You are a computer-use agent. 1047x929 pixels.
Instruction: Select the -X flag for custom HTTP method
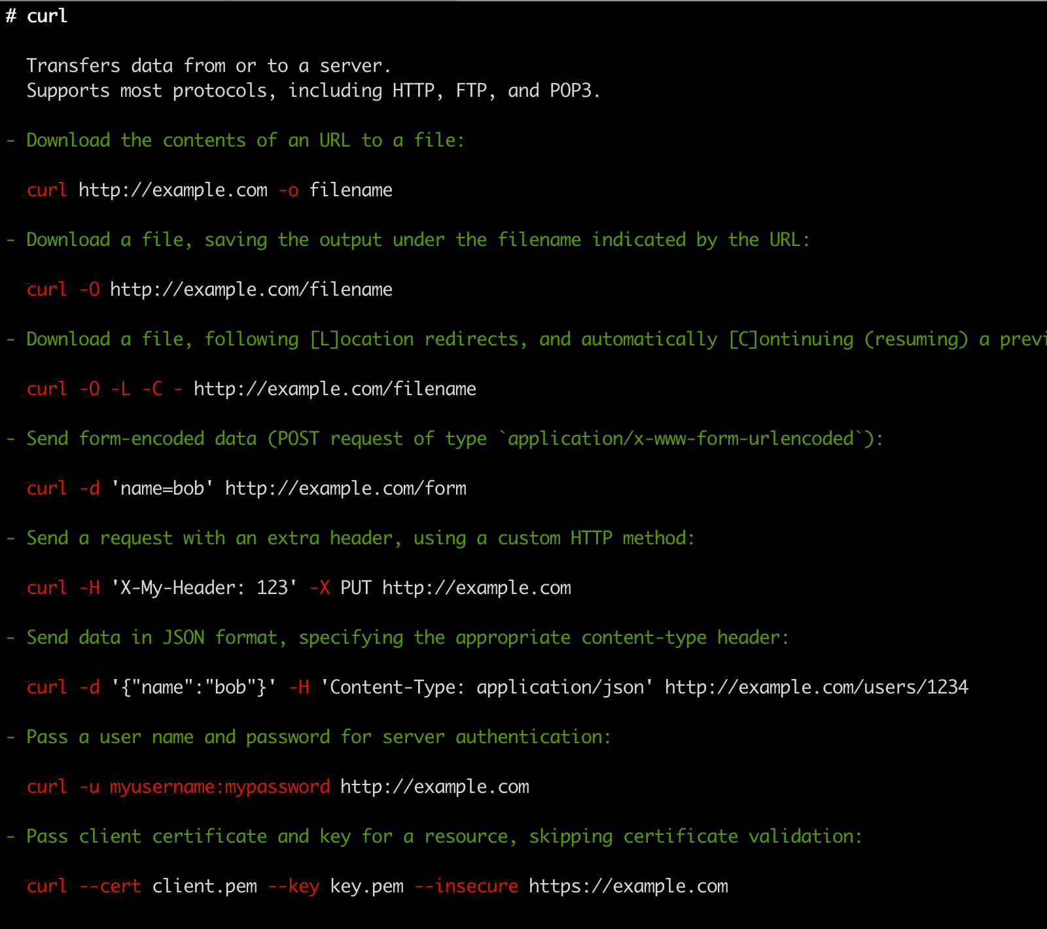pos(320,587)
